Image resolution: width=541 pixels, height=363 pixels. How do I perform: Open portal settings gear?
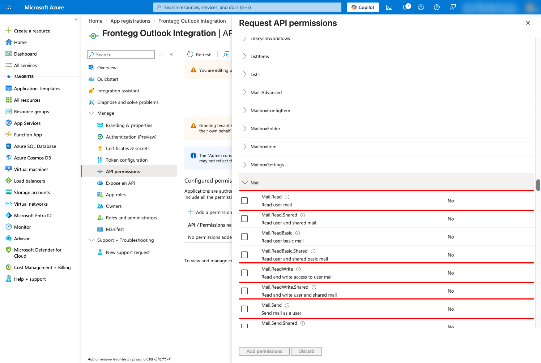[x=421, y=7]
